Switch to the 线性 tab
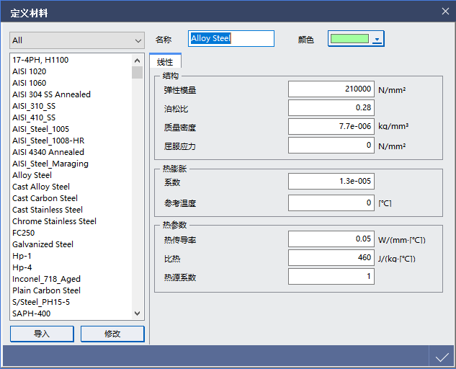The width and height of the screenshot is (456, 369). pos(165,62)
